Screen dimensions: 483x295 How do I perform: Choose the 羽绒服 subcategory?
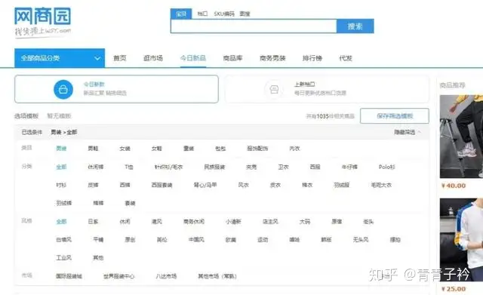click(x=342, y=185)
